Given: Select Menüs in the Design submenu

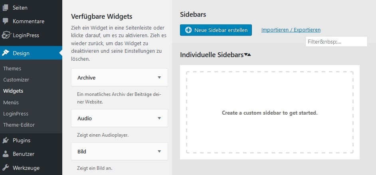Looking at the screenshot, I should 11,103.
